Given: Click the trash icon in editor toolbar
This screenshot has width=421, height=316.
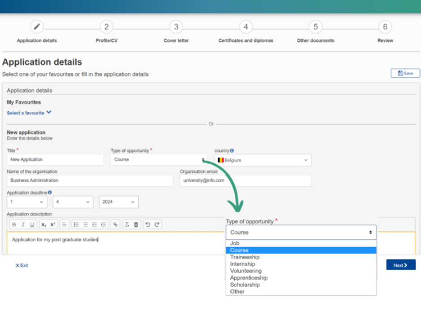Looking at the screenshot, I should (x=136, y=224).
